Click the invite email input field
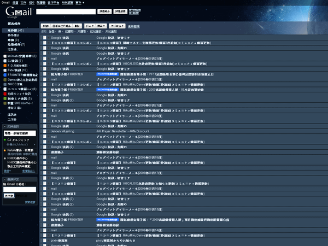This screenshot has height=246, width=328. [x=20, y=189]
